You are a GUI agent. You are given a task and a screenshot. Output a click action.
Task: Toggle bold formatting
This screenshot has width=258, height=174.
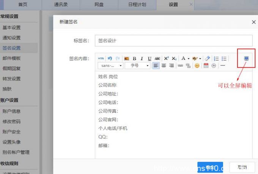(134, 59)
